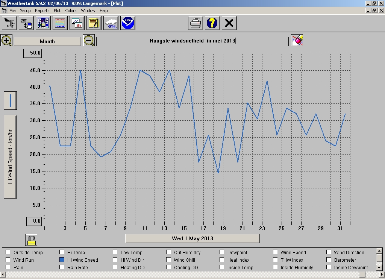Screen dimensions: 385x279
Task: Zoom out with minus magnifier icon
Action: 89,41
